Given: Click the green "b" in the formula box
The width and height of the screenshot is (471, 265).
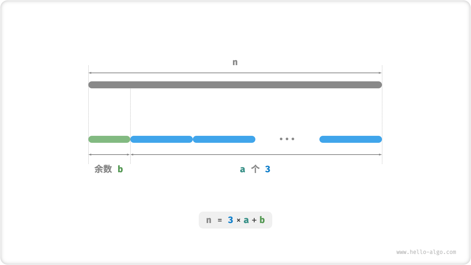Looking at the screenshot, I should (262, 220).
